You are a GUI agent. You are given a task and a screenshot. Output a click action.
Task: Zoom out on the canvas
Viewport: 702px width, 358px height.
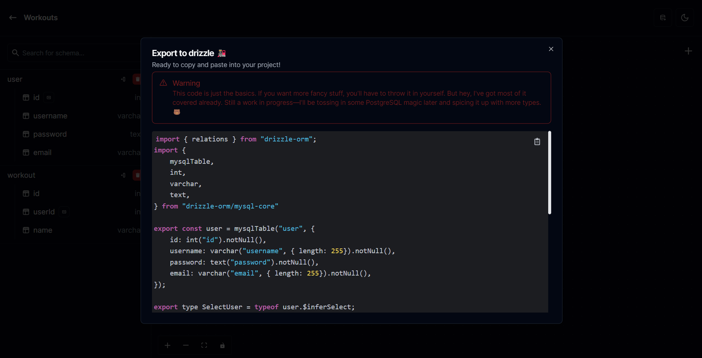[x=186, y=345]
